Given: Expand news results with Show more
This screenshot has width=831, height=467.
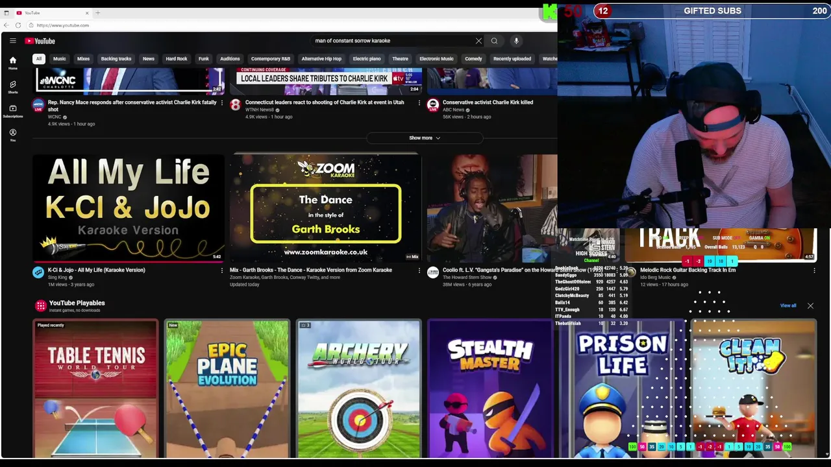Looking at the screenshot, I should (x=425, y=138).
